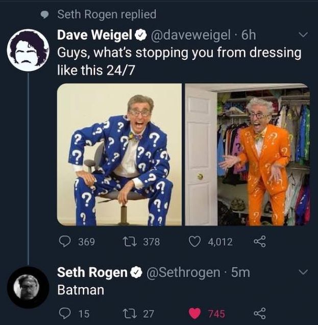Open Seth Rogen's profile avatar
This screenshot has height=325, width=318.
[x=28, y=287]
